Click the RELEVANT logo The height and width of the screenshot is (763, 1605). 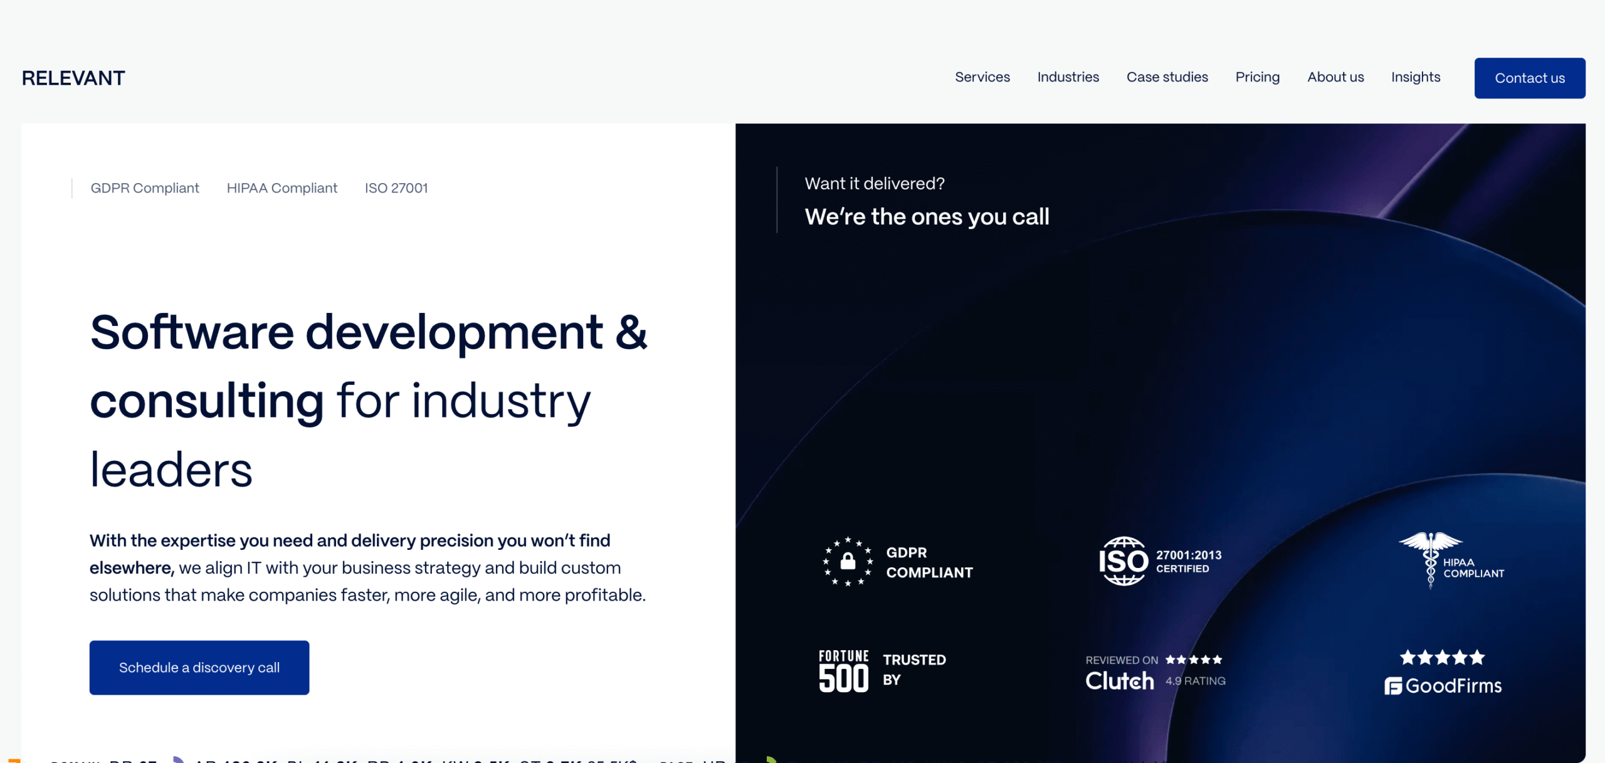coord(73,78)
